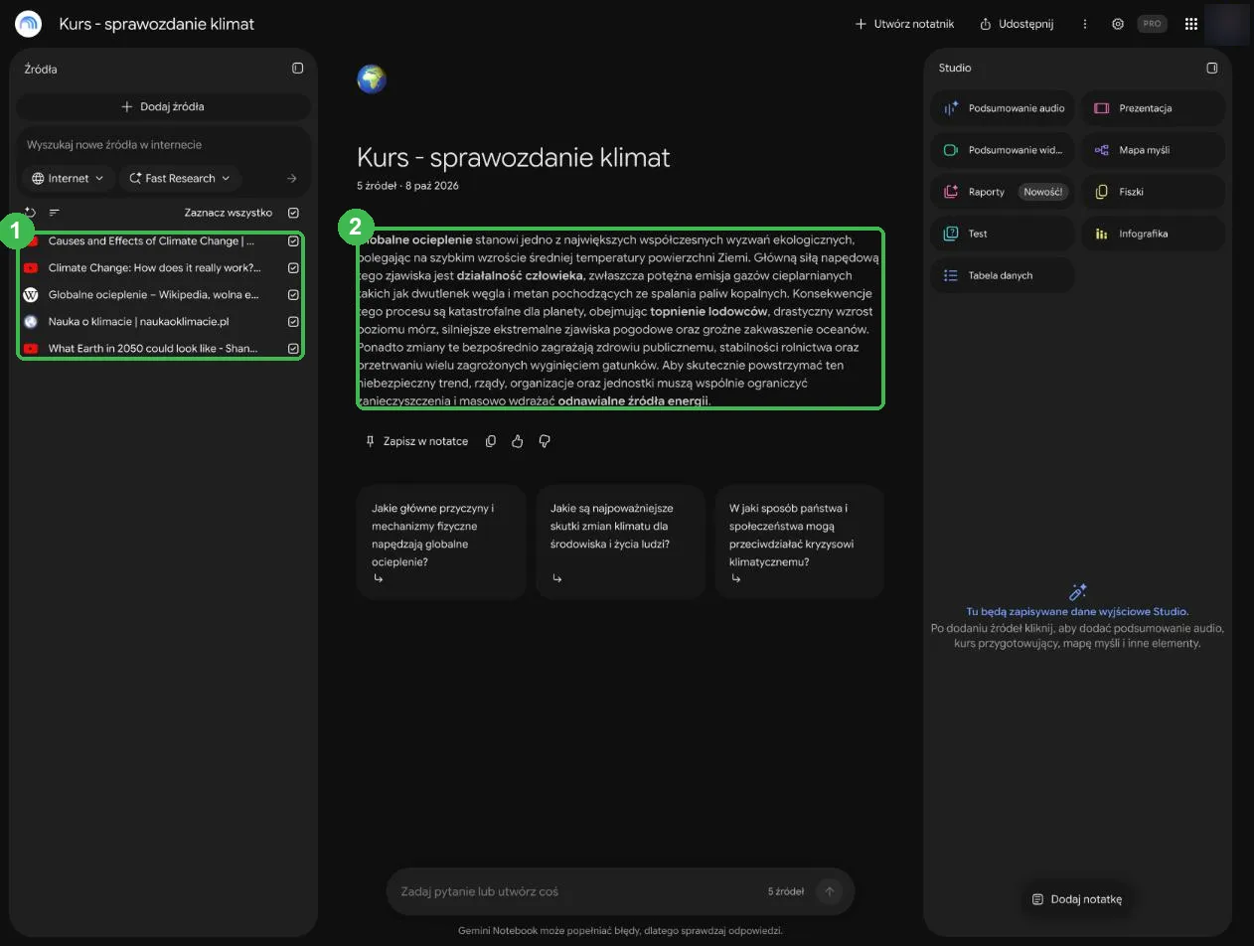Generate Podsumowanie audio in Studio

[x=1003, y=108]
